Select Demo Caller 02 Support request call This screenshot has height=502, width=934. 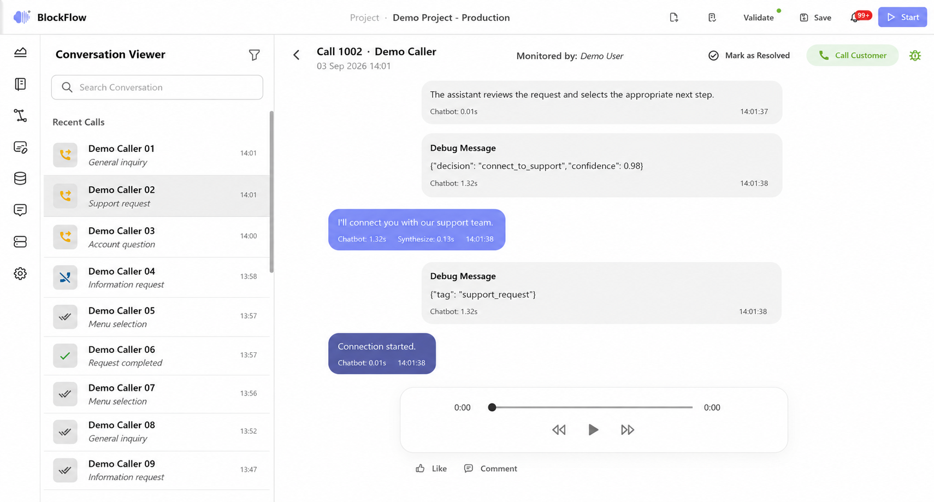click(x=156, y=196)
